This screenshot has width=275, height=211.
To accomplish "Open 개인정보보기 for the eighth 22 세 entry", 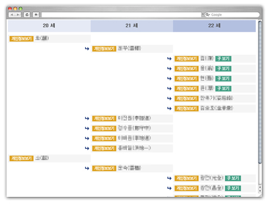I will 187,188.
